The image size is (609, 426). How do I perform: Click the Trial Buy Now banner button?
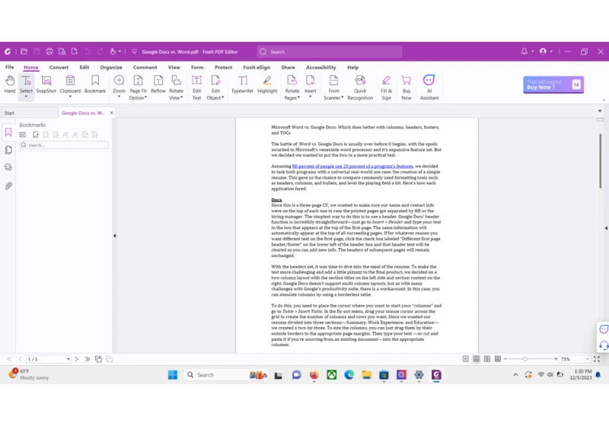tap(553, 84)
